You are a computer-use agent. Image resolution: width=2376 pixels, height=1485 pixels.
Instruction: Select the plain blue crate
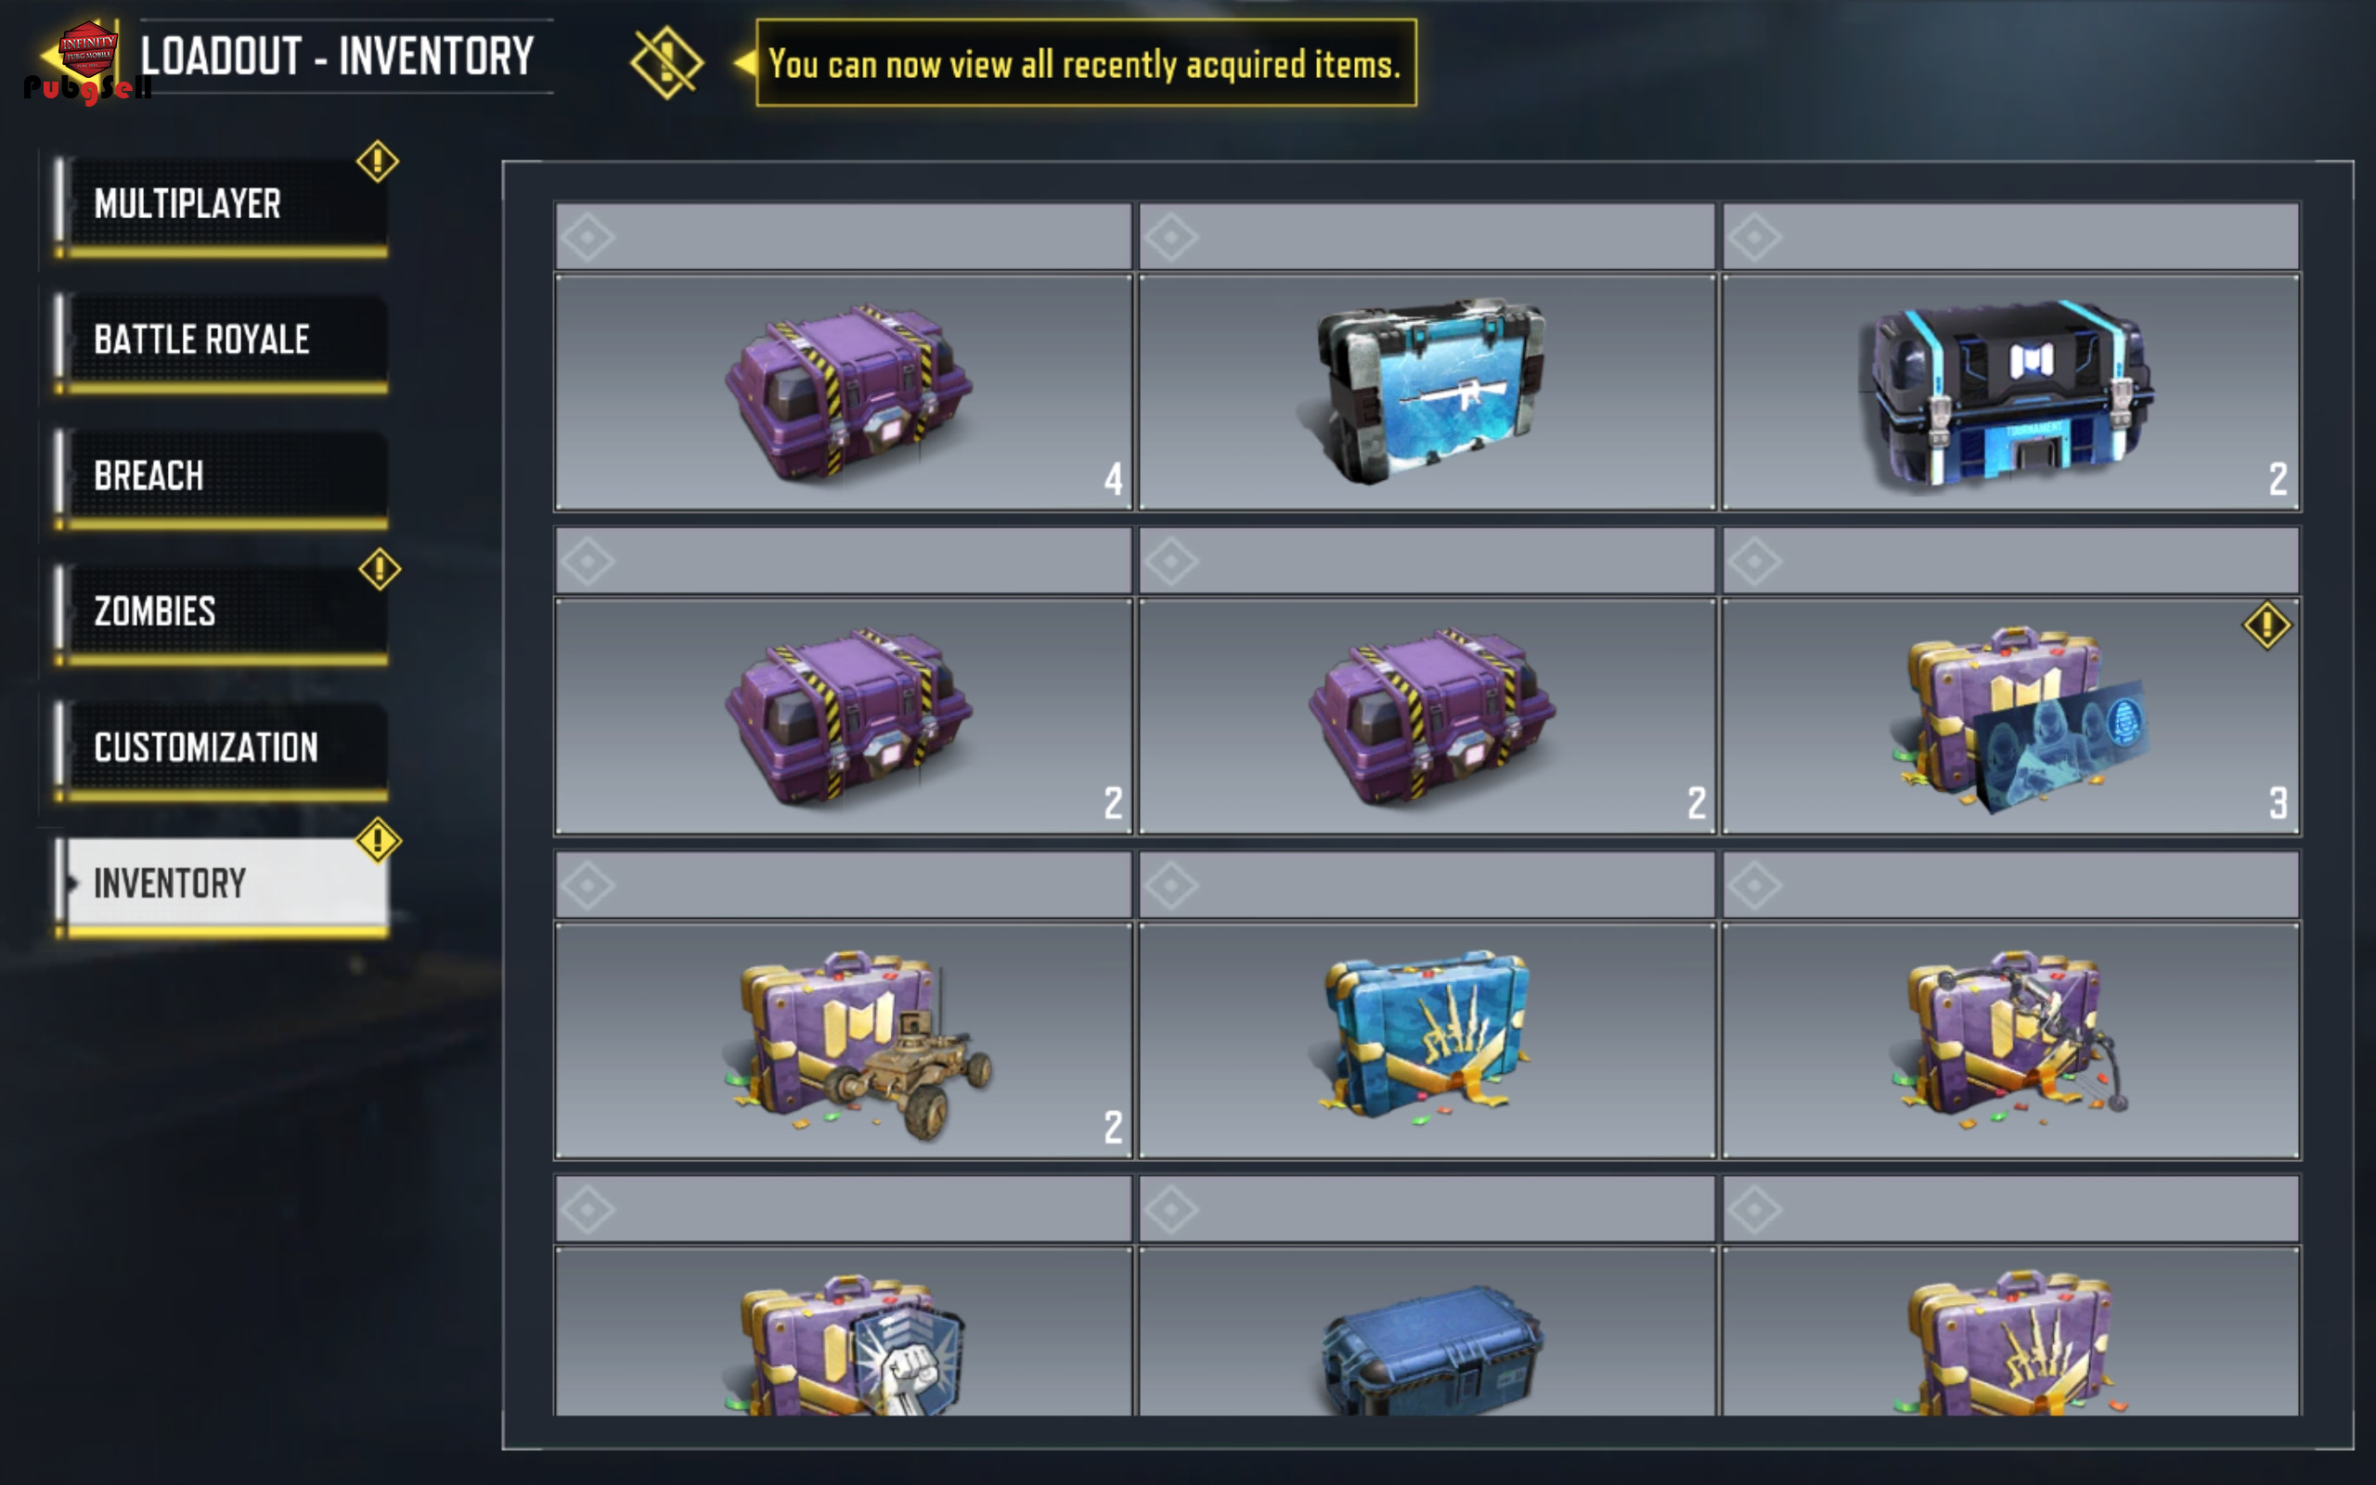(x=1427, y=1332)
